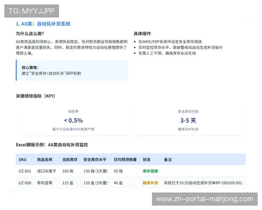
Task: Click the note mentioning RP-260109-001
Action: tap(203, 183)
